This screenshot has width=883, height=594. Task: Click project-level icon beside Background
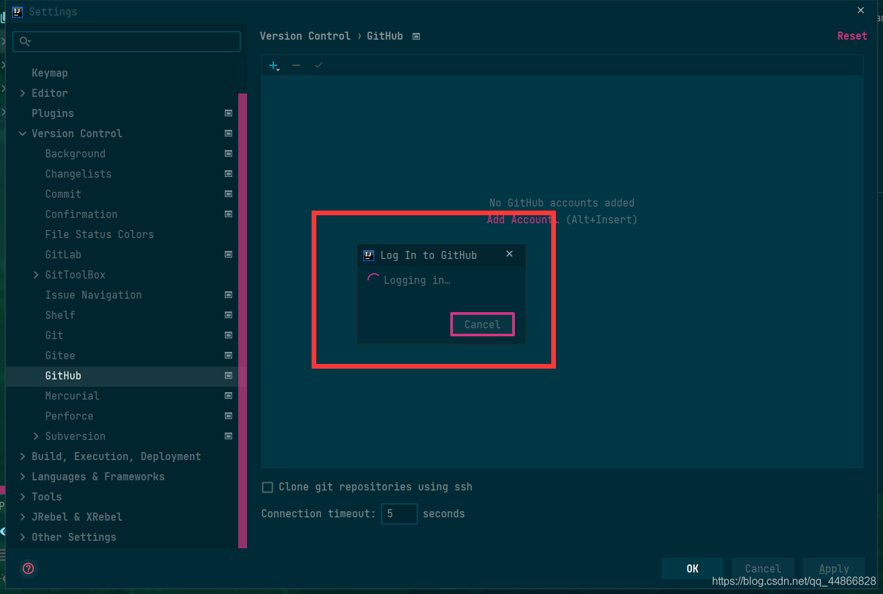coord(229,153)
